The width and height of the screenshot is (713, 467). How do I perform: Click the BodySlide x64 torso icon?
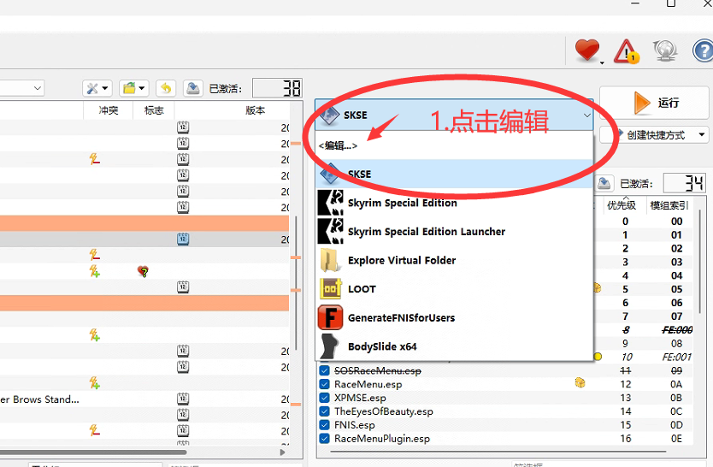click(330, 346)
